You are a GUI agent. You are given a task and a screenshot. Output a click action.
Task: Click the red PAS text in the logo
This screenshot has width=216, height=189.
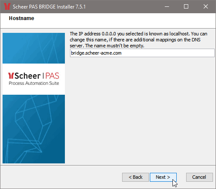click(52, 76)
